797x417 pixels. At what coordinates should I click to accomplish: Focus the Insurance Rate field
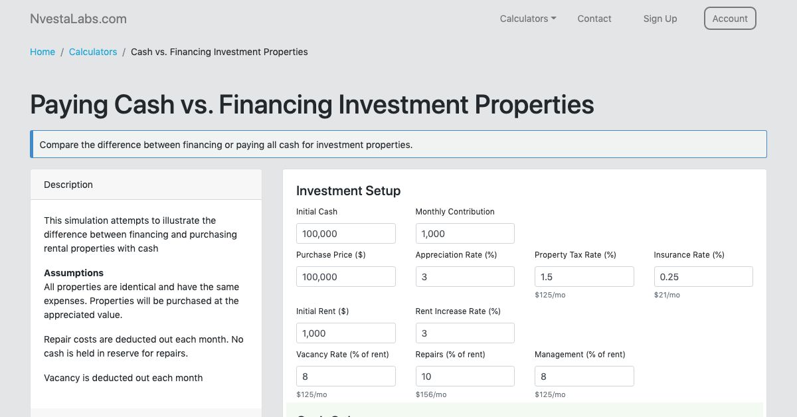pos(703,276)
